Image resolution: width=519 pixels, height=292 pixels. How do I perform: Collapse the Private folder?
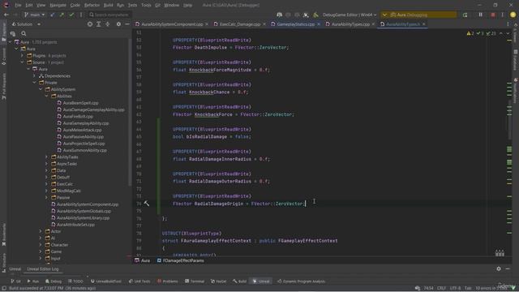pos(34,83)
